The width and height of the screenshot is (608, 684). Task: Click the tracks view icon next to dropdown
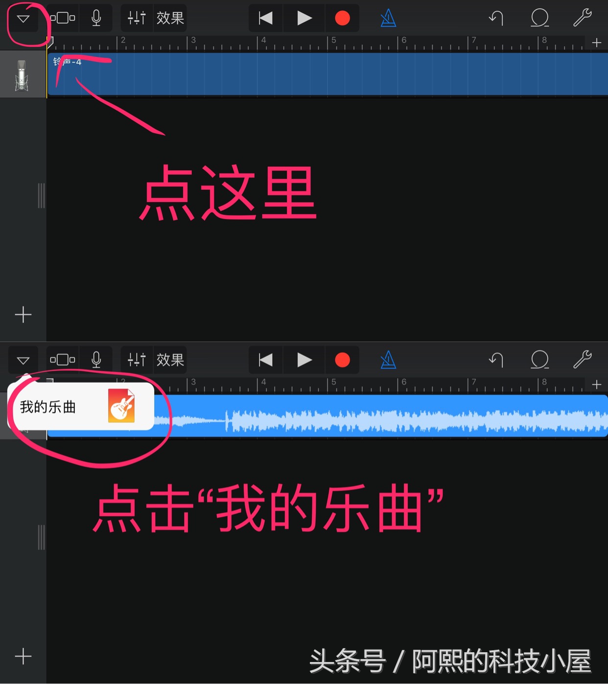pyautogui.click(x=62, y=18)
